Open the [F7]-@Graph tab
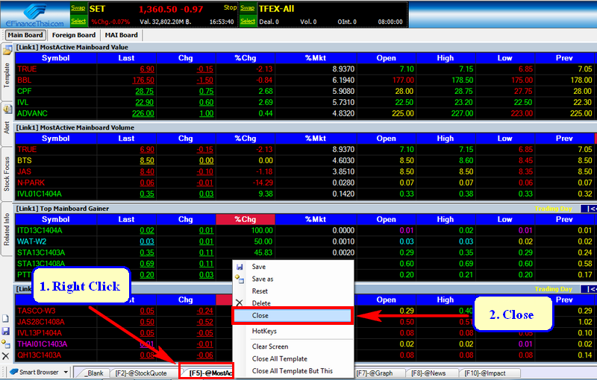The width and height of the screenshot is (597, 380). tap(375, 373)
